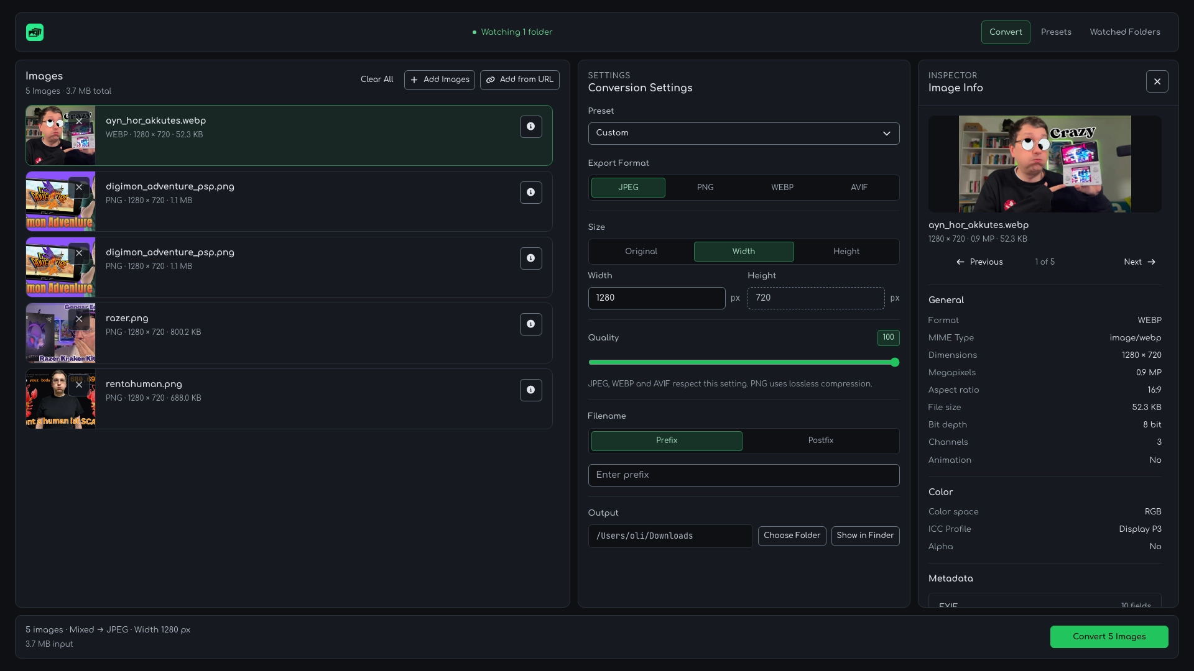Select PNG export format
1194x671 pixels.
[705, 188]
